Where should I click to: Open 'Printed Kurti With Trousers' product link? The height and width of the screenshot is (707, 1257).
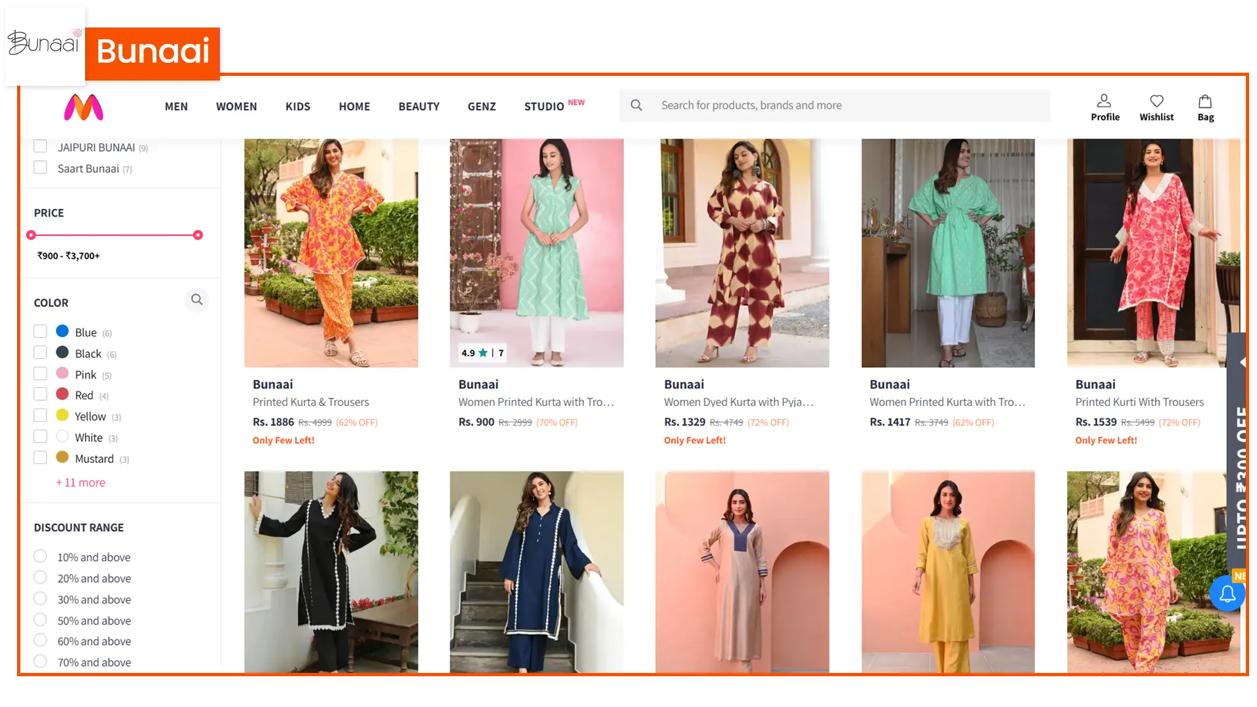pyautogui.click(x=1139, y=402)
